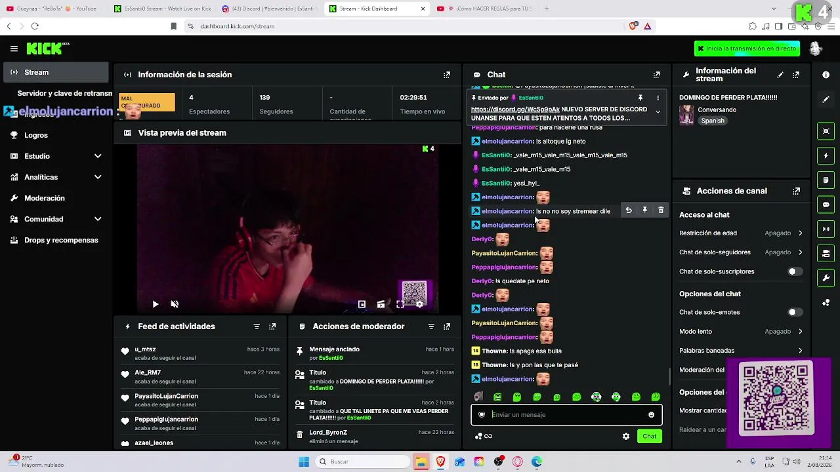This screenshot has width=840, height=472.
Task: Switch to the EsSantii0 Stream Kick browser tab
Action: 161,9
